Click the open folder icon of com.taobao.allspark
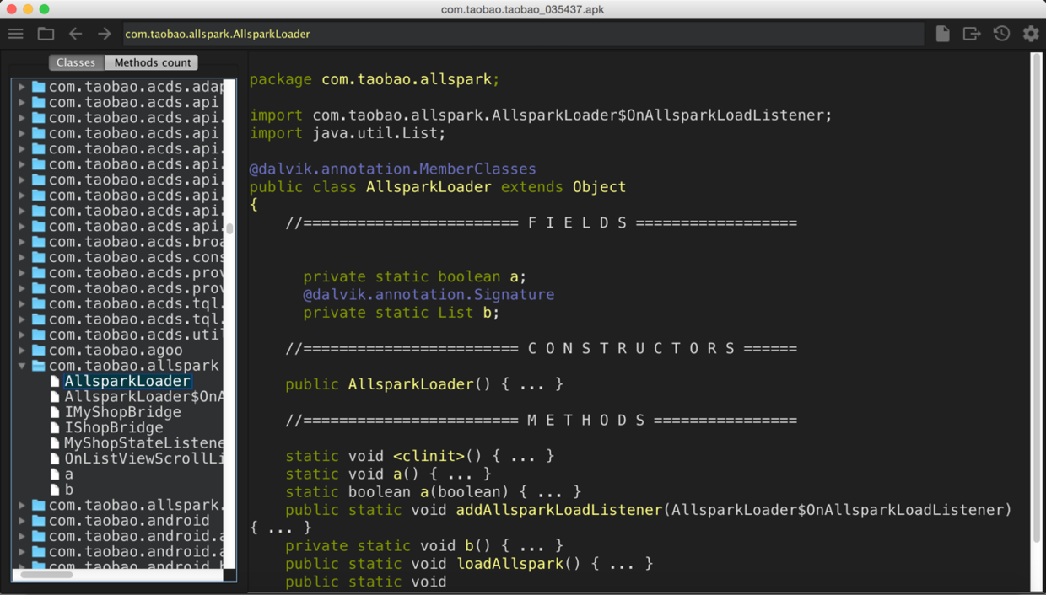 click(38, 366)
